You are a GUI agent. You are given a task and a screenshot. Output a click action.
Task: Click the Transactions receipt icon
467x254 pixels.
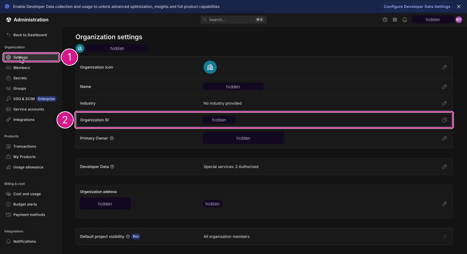point(8,146)
